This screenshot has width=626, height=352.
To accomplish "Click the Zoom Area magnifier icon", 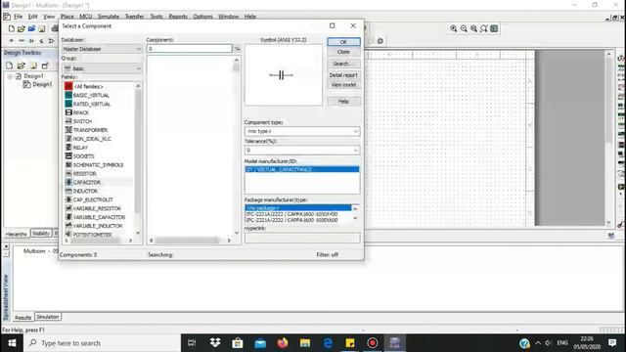I will (473, 28).
